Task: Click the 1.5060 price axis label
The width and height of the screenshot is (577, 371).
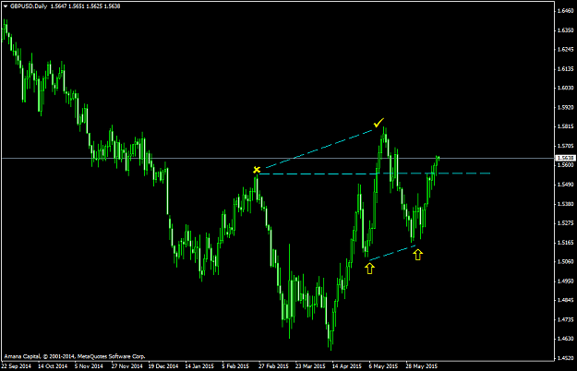Action: (565, 261)
